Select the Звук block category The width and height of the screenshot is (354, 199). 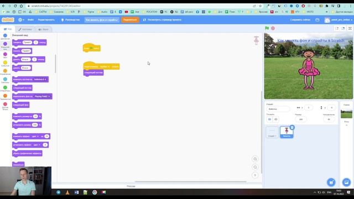click(5, 55)
